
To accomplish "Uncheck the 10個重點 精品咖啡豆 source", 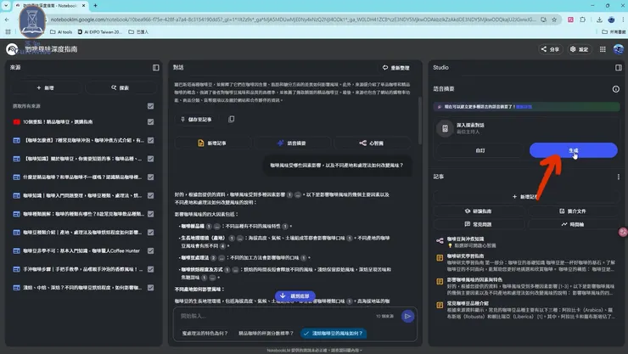I will [150, 121].
